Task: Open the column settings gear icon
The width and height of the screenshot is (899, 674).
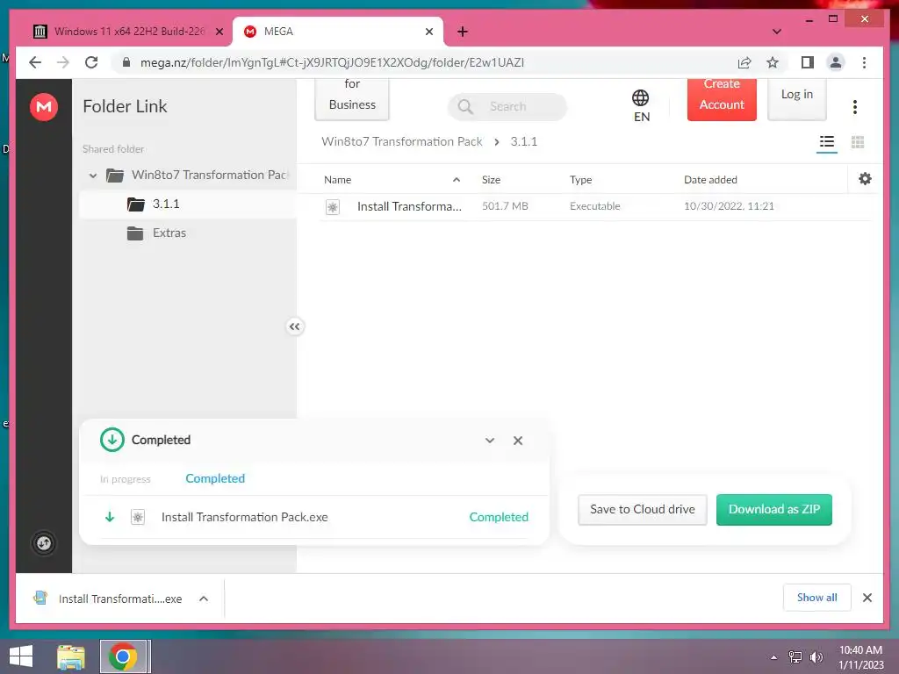Action: pos(865,179)
